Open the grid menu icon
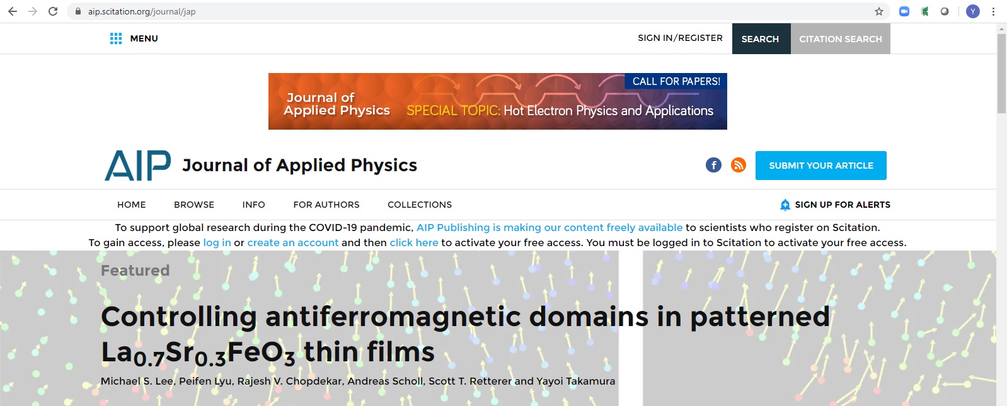 (116, 38)
